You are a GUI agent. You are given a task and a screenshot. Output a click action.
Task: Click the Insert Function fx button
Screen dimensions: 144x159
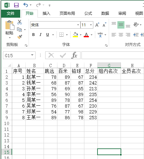point(74,55)
